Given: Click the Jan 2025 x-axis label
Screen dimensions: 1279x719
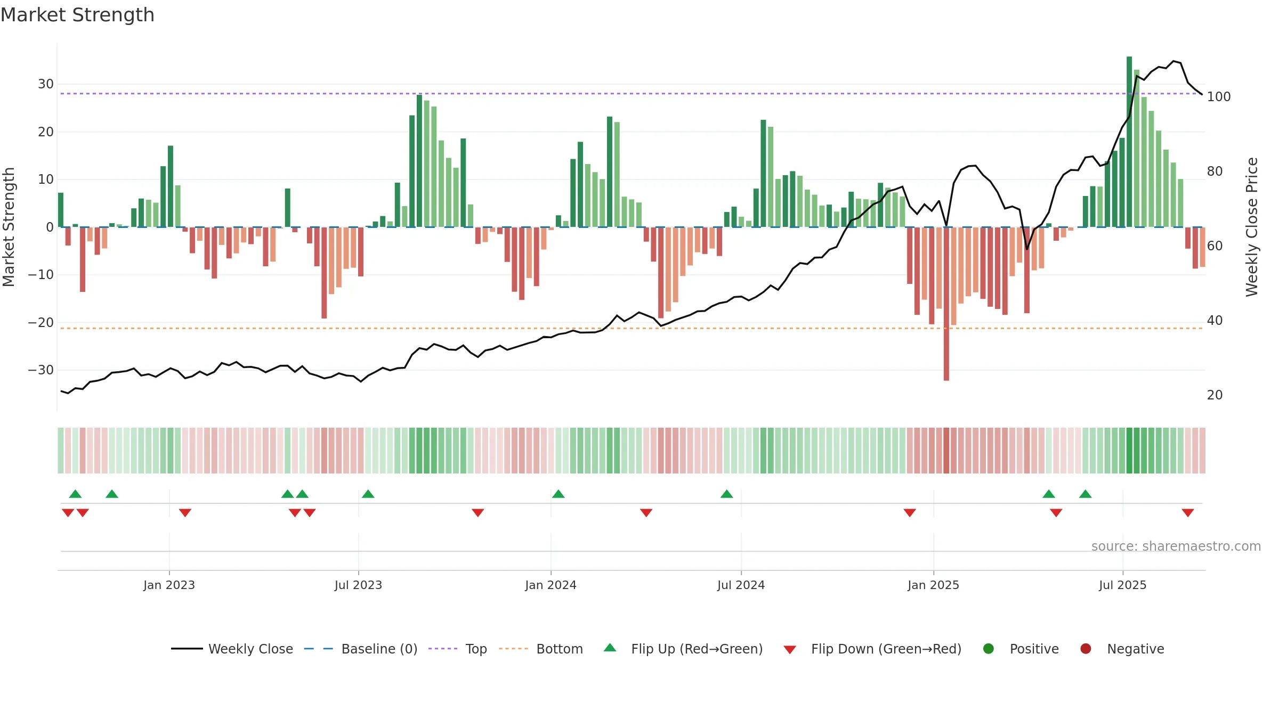Looking at the screenshot, I should point(933,585).
